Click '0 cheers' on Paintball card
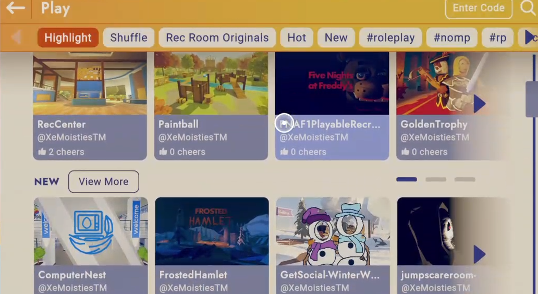Viewport: 538px width, 294px height. 187,152
